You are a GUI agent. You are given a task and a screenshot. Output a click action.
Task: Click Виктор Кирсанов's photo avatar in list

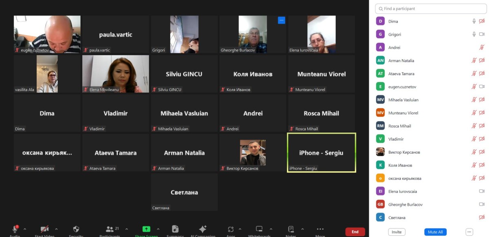tap(380, 152)
